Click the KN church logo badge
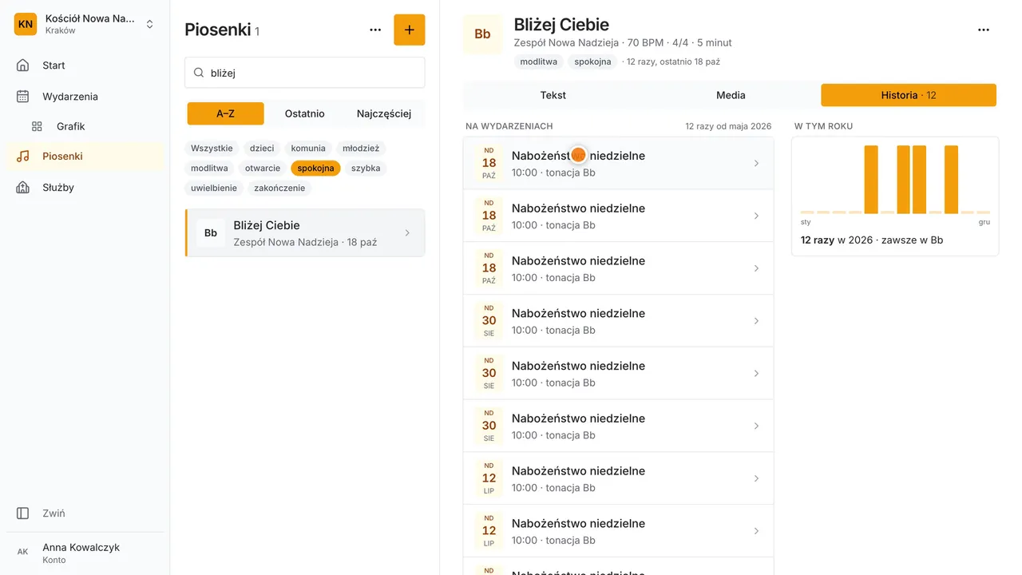This screenshot has width=1022, height=575. click(x=26, y=24)
